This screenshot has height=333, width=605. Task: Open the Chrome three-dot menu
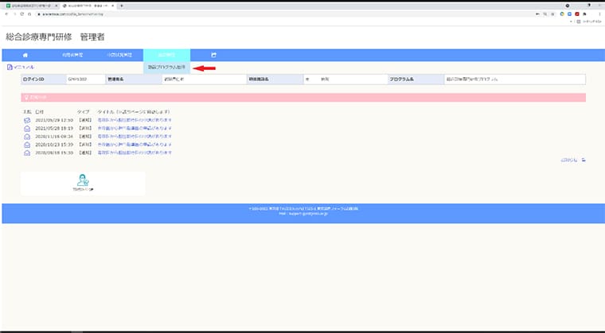(599, 14)
